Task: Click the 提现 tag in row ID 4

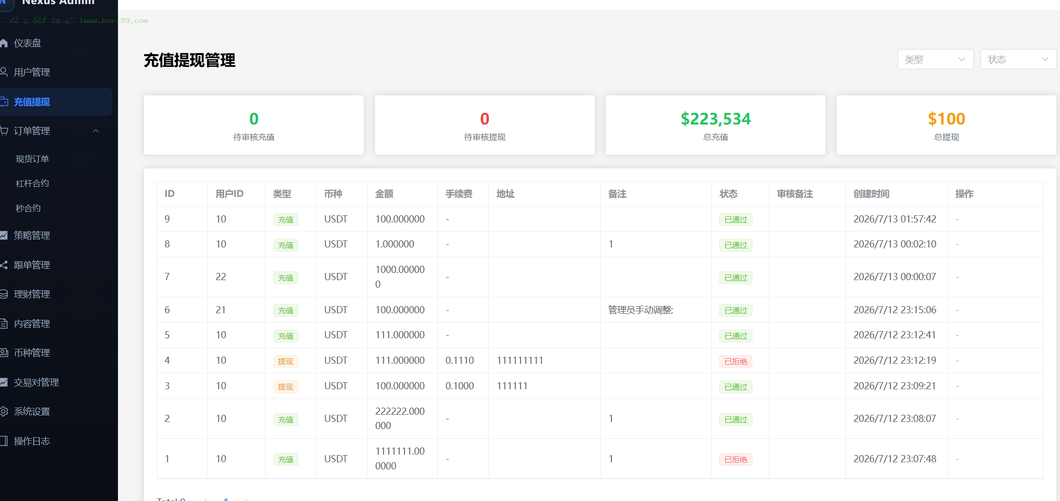Action: pyautogui.click(x=286, y=362)
